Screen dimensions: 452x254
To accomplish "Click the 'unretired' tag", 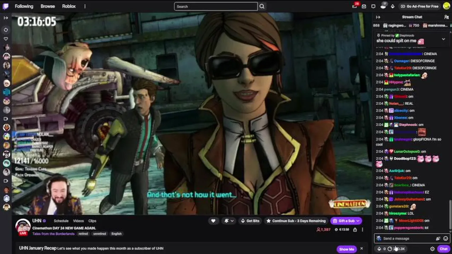I will [x=100, y=234].
